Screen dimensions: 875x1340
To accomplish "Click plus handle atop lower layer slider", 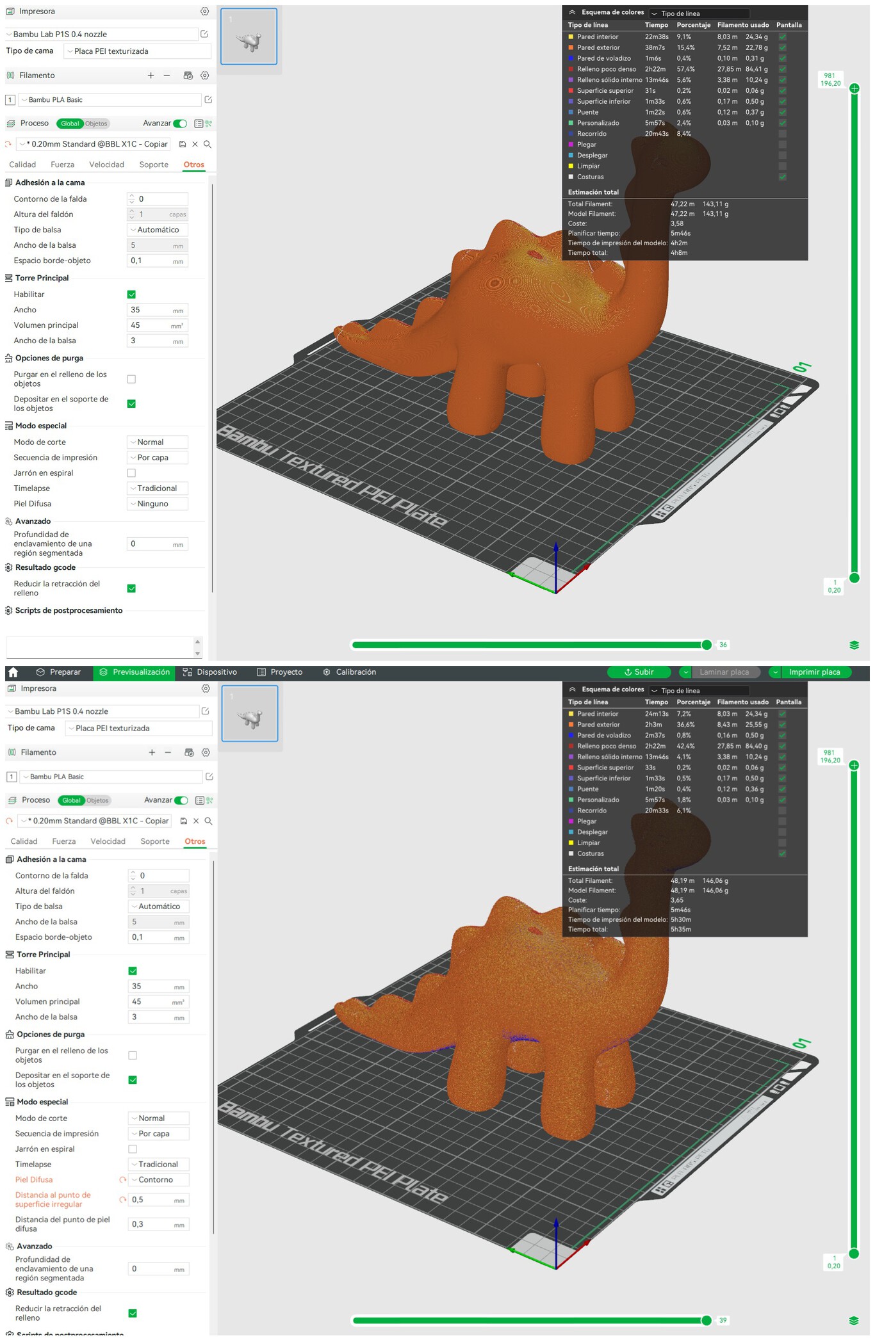I will pos(854,765).
